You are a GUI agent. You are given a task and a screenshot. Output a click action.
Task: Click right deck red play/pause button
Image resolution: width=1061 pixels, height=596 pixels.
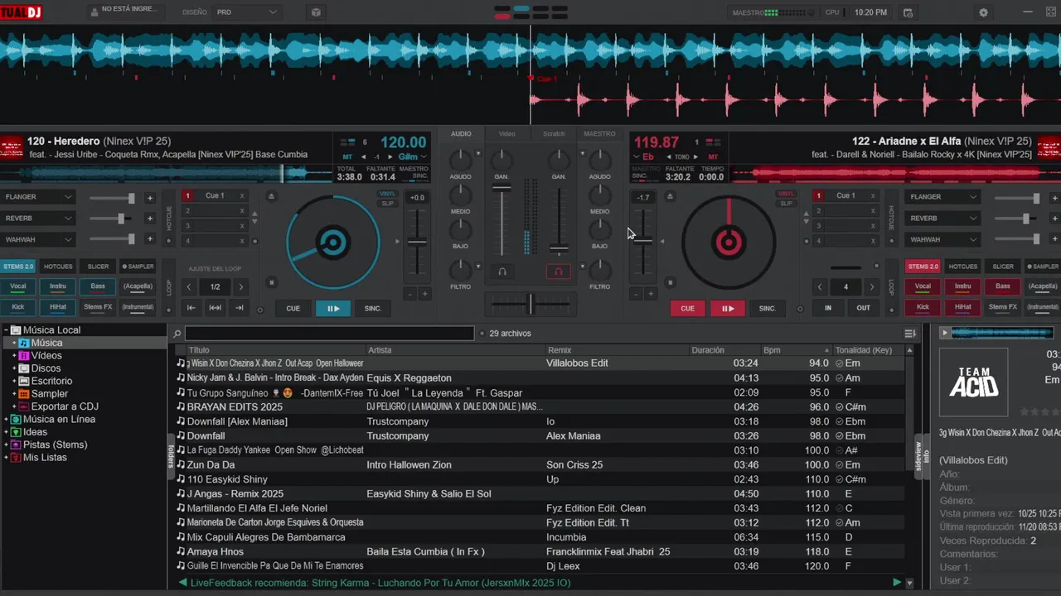[728, 308]
